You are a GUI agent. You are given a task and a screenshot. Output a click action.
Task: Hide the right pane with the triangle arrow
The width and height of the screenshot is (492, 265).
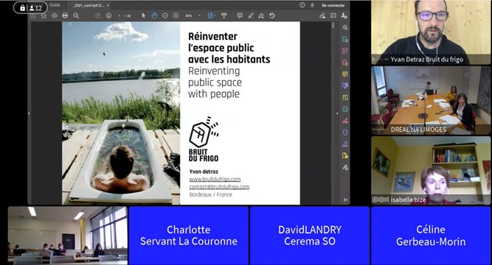tap(337, 113)
